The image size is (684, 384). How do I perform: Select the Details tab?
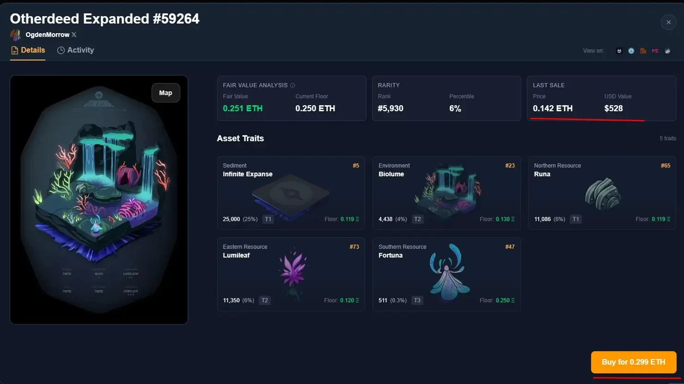click(28, 50)
